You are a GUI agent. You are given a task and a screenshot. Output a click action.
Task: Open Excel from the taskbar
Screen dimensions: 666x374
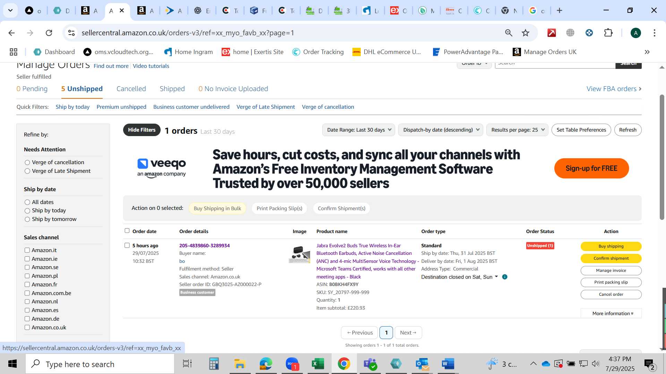318,364
